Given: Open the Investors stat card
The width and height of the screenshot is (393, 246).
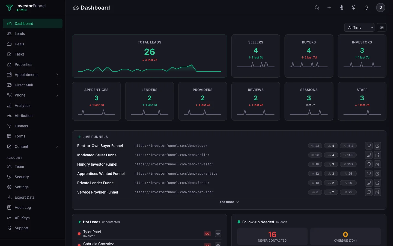Looking at the screenshot, I should pyautogui.click(x=362, y=56).
